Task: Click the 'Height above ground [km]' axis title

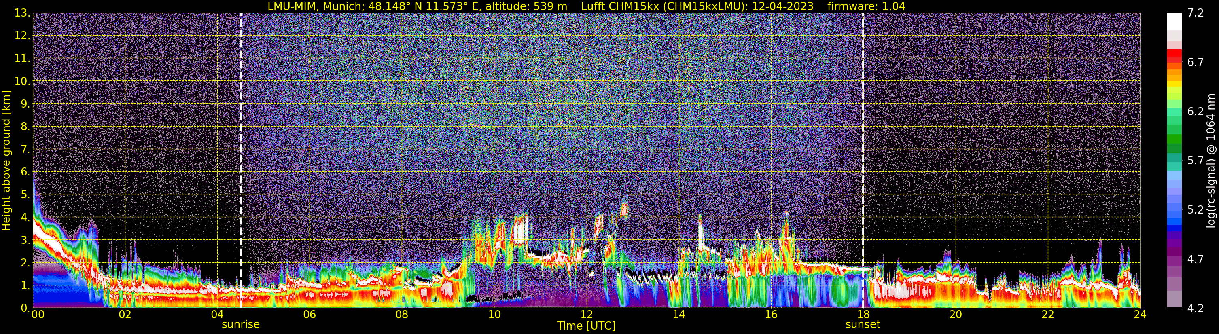Action: tap(6, 161)
